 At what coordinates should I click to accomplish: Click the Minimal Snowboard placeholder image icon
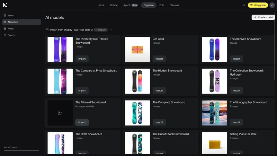click(x=60, y=113)
